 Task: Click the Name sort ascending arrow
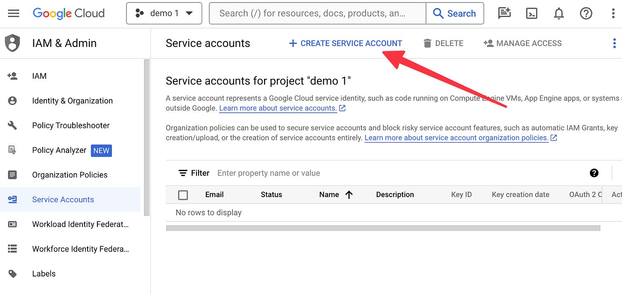[349, 195]
